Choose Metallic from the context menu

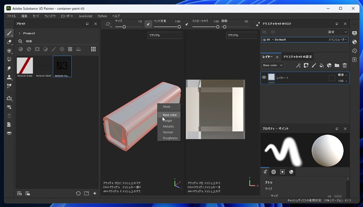[x=168, y=127]
